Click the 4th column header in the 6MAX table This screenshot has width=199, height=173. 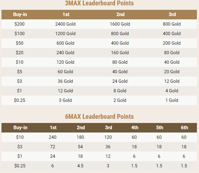[135, 127]
